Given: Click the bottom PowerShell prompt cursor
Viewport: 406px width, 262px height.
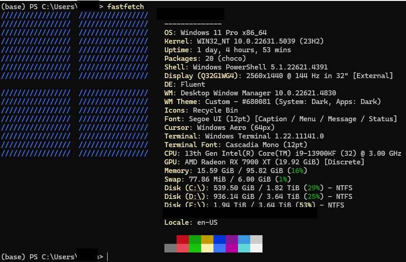Looking at the screenshot, I should pos(107,257).
